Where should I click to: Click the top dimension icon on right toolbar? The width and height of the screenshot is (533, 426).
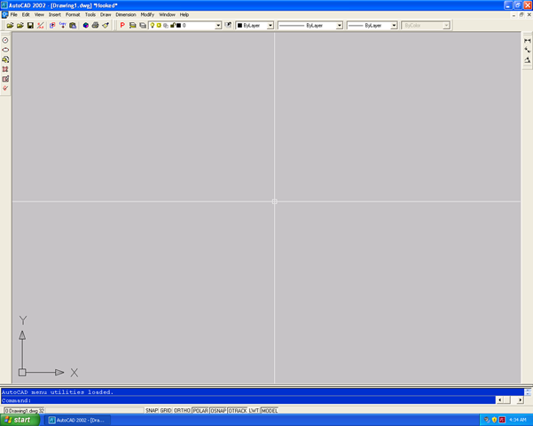[527, 41]
